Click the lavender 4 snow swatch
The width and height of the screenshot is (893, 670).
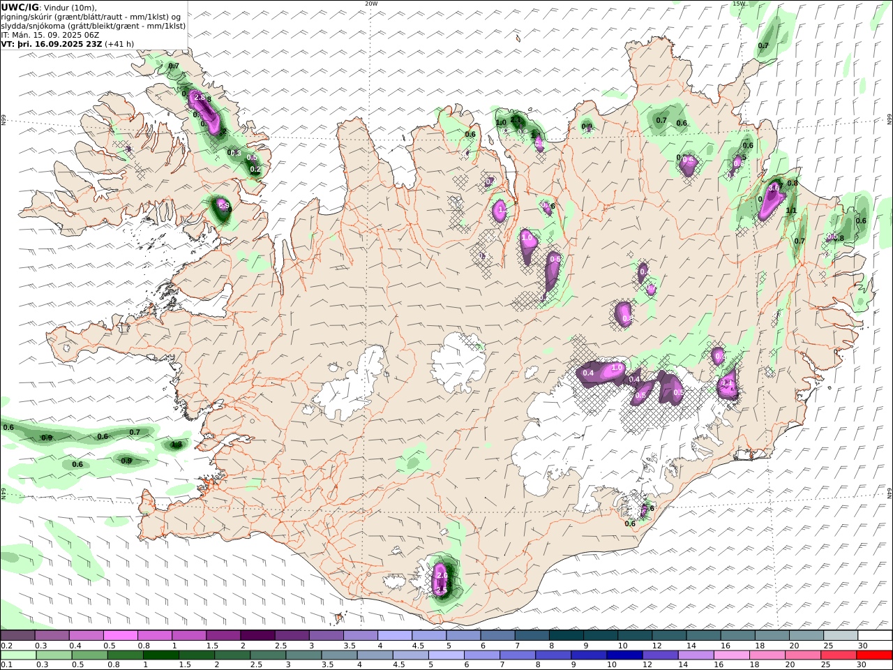[x=394, y=636]
